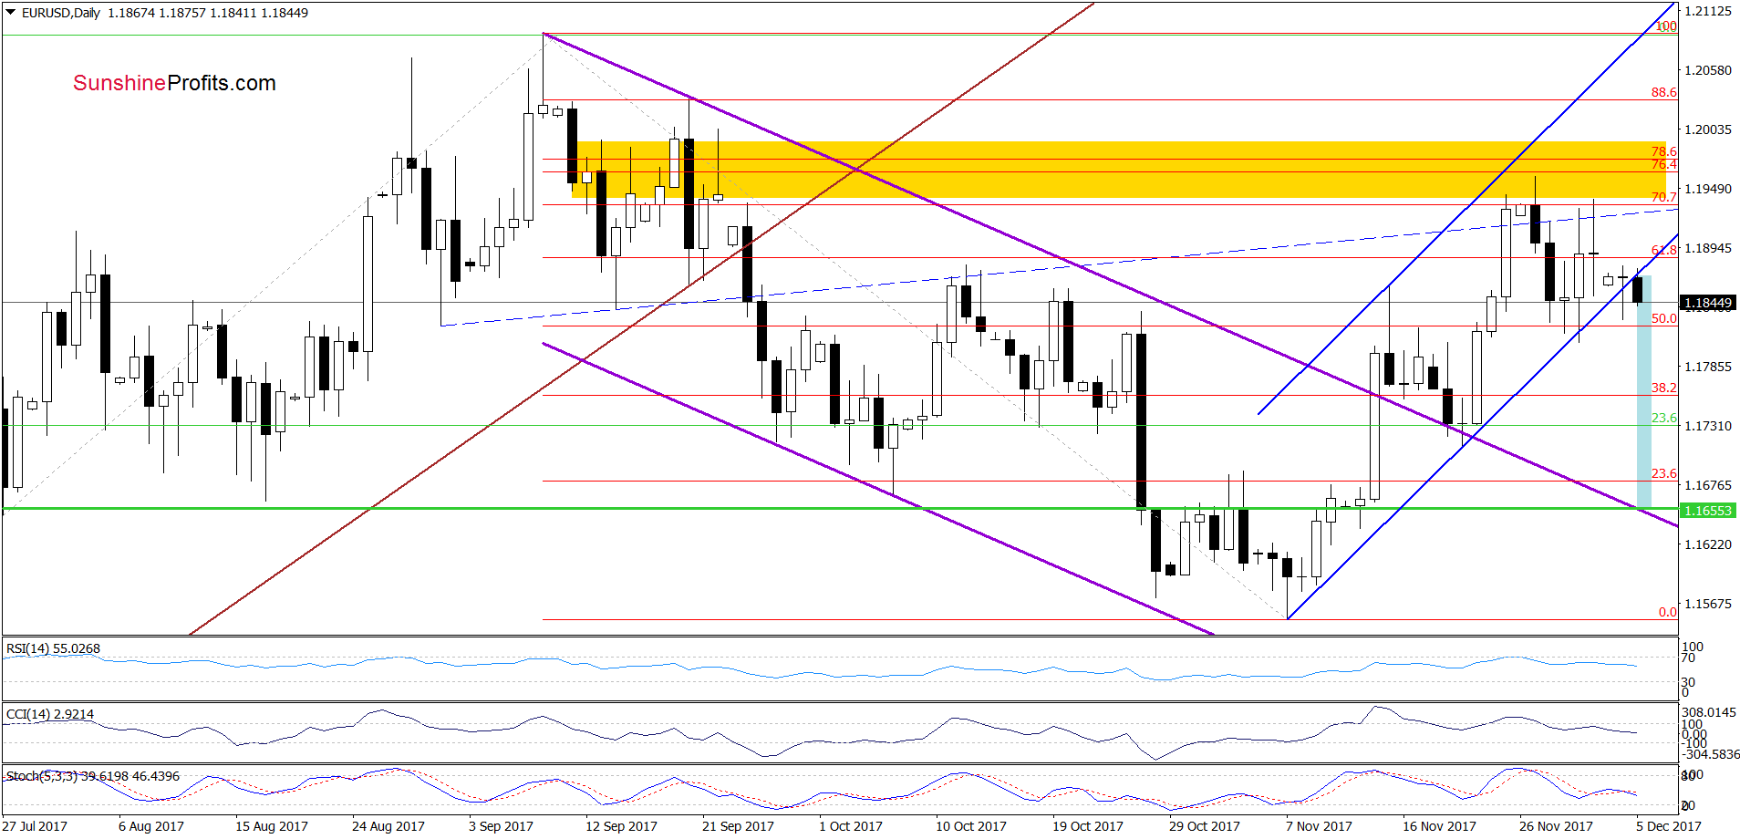Viewport: 1740px width, 839px height.
Task: Select the green support price tag 1.16553
Action: pos(1707,511)
